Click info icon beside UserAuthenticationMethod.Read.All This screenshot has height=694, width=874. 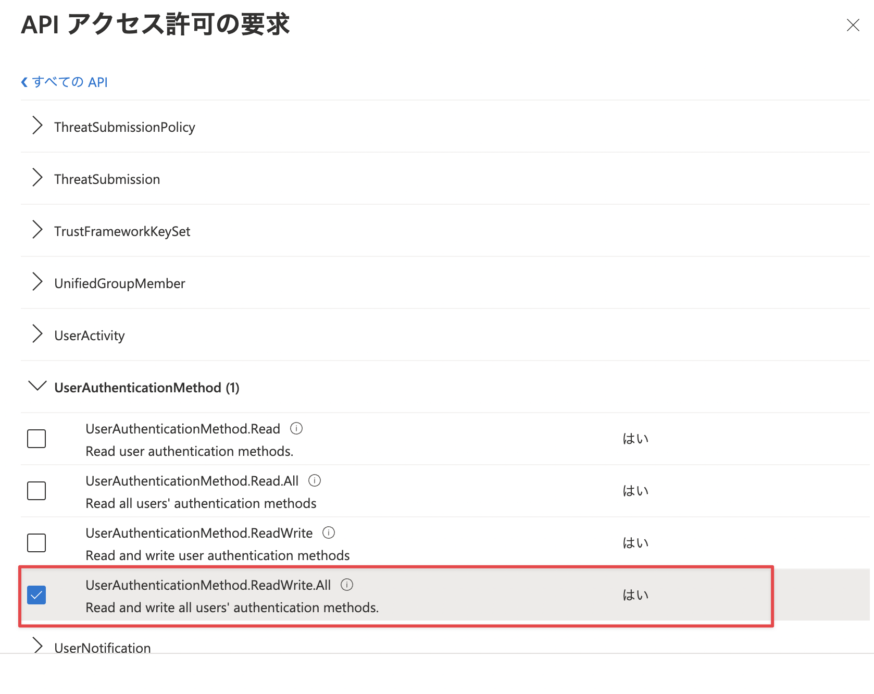point(315,481)
